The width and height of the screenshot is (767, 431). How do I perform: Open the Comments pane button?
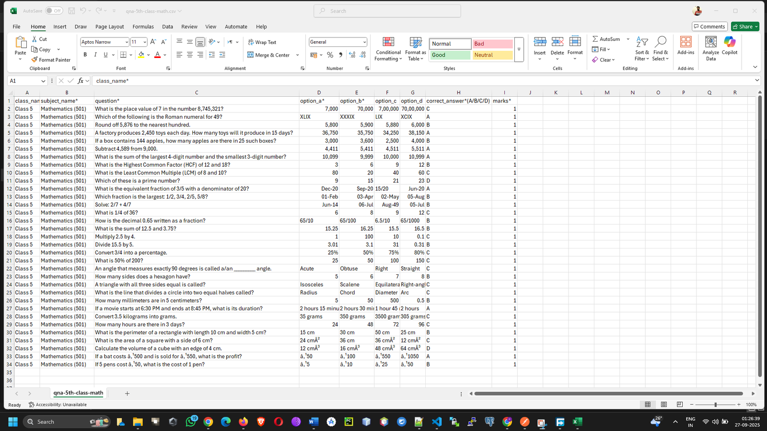pyautogui.click(x=709, y=27)
